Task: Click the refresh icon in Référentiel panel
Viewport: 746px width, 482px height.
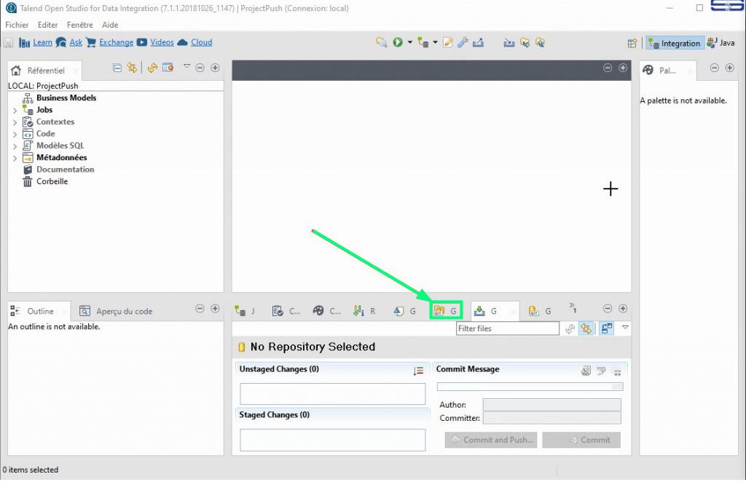Action: click(152, 68)
